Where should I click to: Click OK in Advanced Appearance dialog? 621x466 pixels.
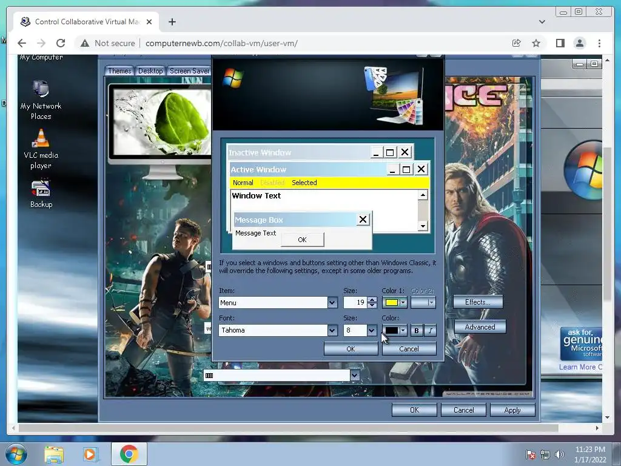(x=351, y=349)
